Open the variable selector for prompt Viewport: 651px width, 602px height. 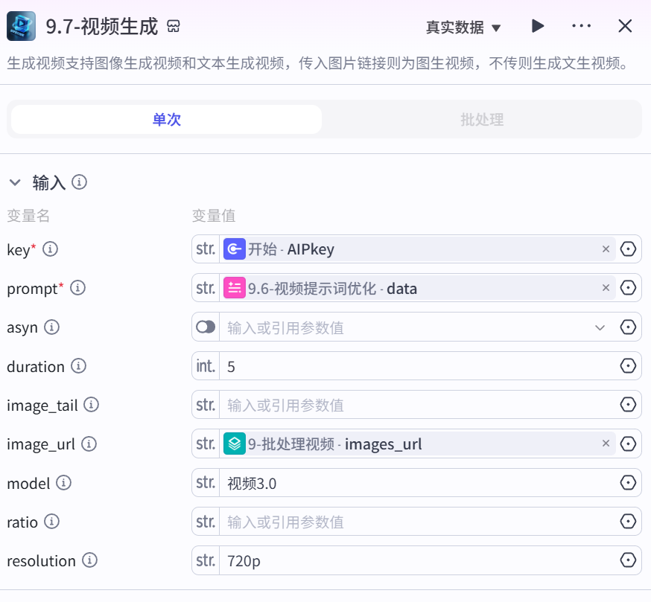[x=628, y=288]
